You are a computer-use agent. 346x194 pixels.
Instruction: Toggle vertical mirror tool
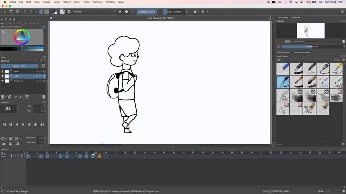tap(203, 12)
